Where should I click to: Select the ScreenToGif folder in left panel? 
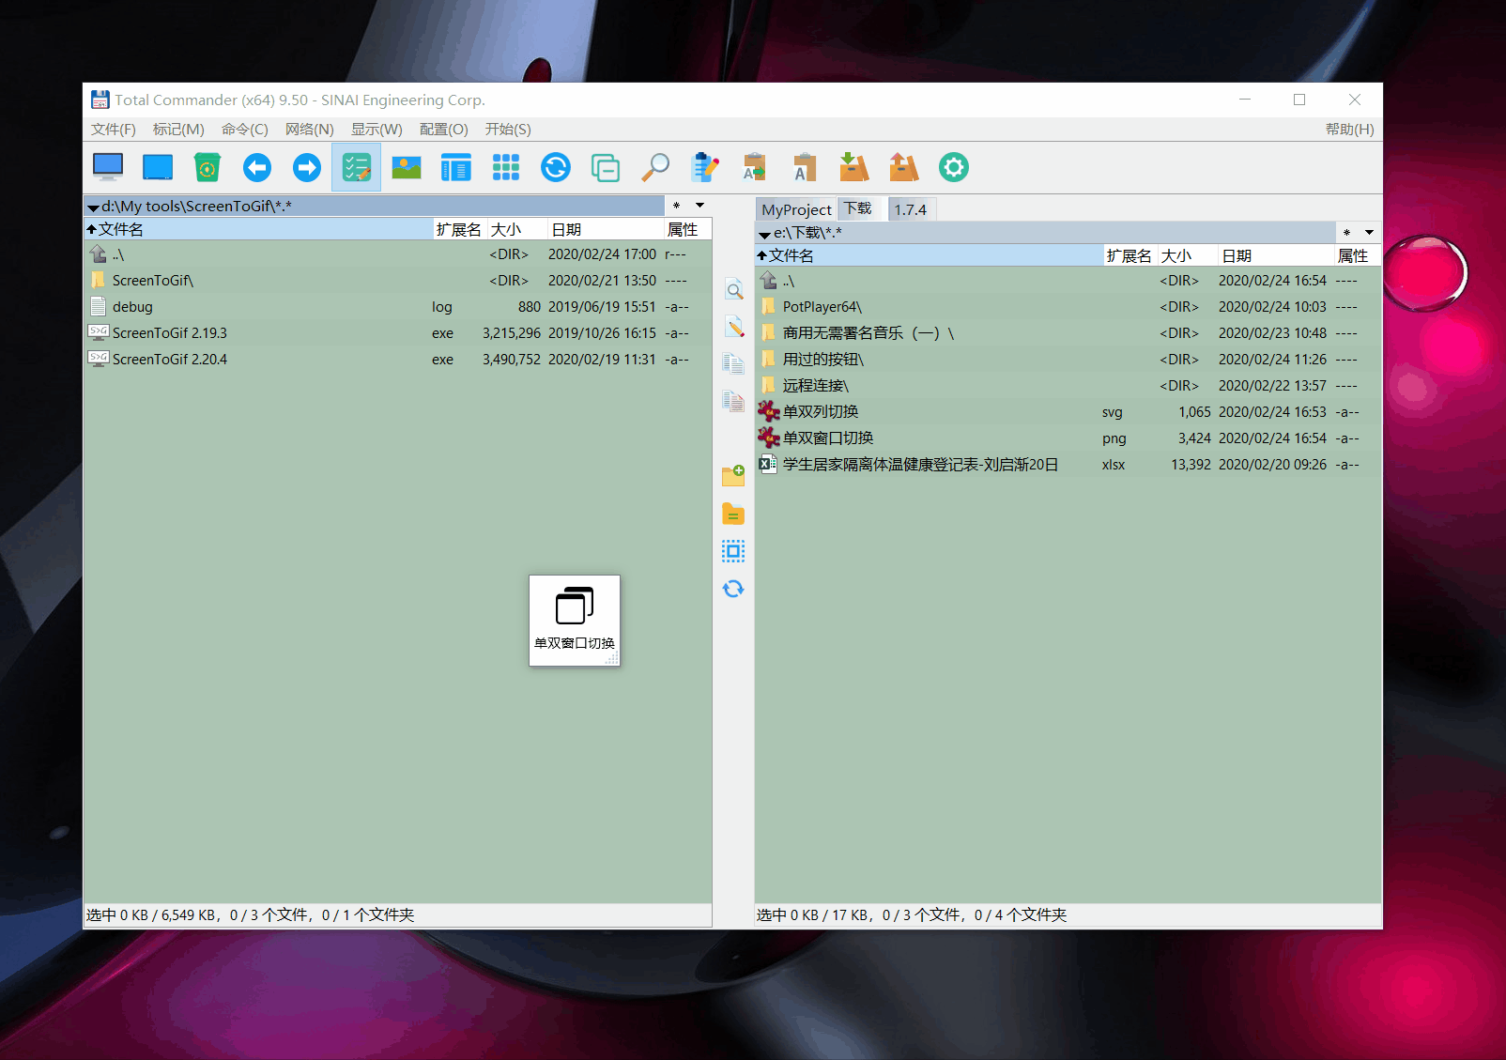point(398,281)
